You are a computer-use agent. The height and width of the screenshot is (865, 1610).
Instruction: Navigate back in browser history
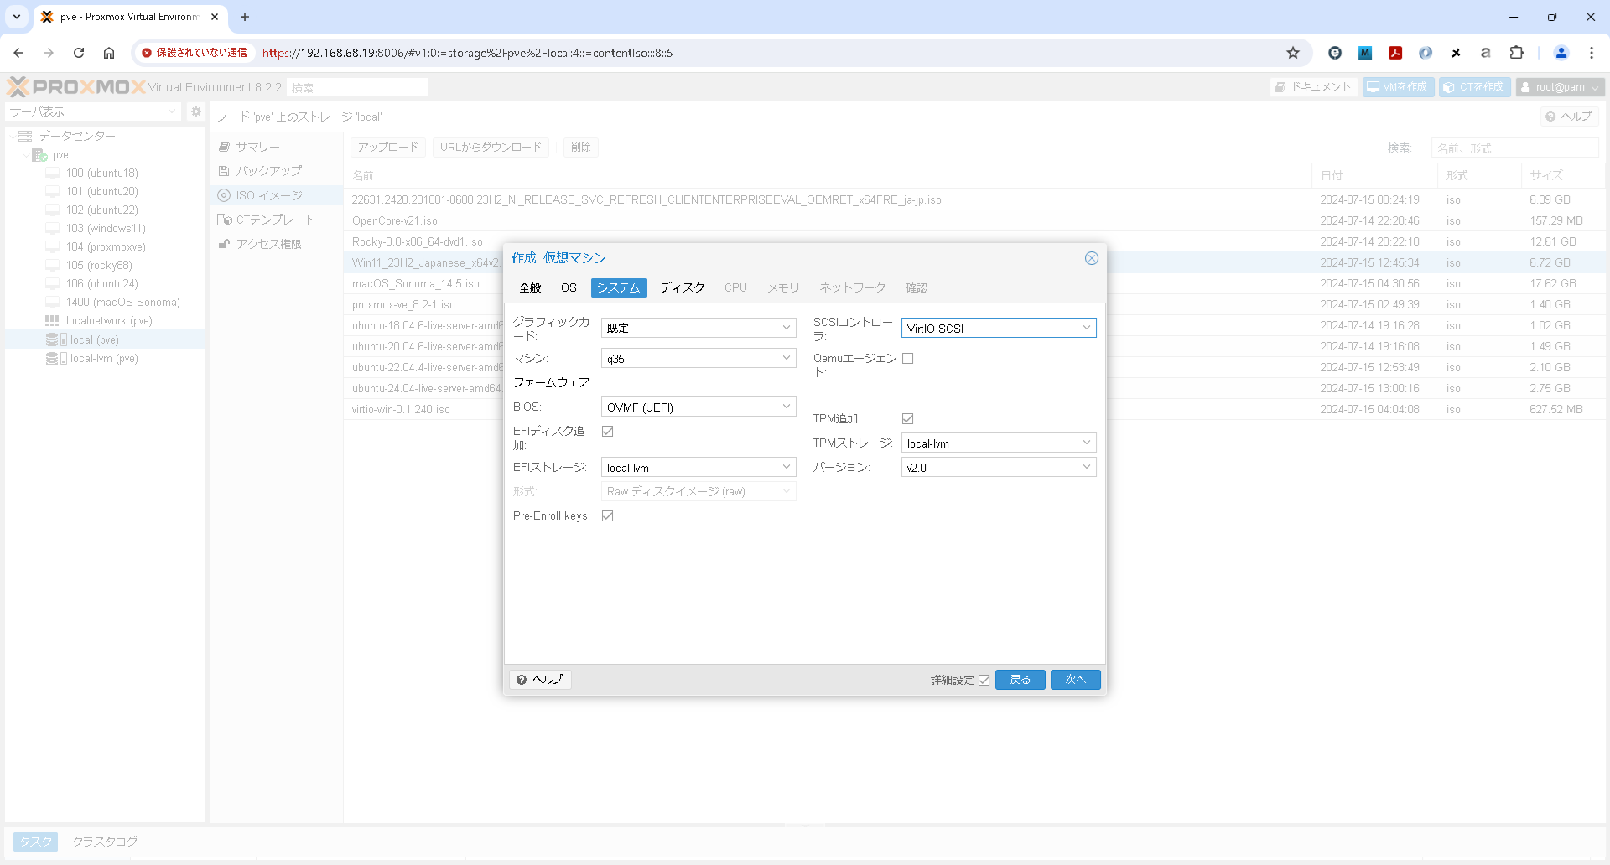18,53
